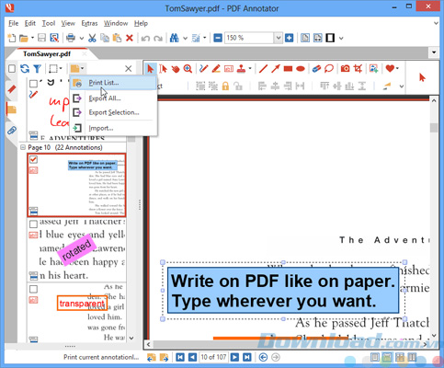Uncheck the Page 10 selected annotation checkbox
This screenshot has width=444, height=368.
(33, 159)
